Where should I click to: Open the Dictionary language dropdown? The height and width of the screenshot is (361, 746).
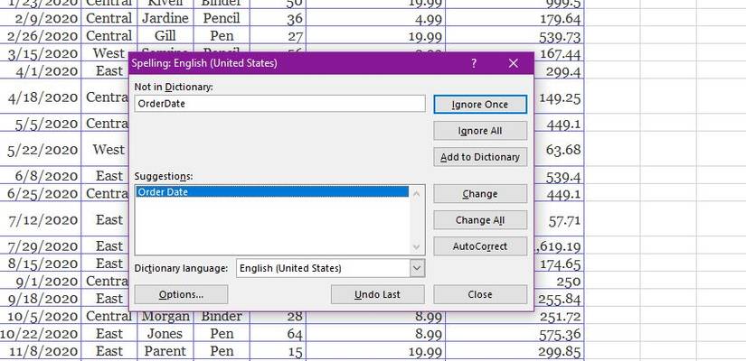(x=416, y=268)
